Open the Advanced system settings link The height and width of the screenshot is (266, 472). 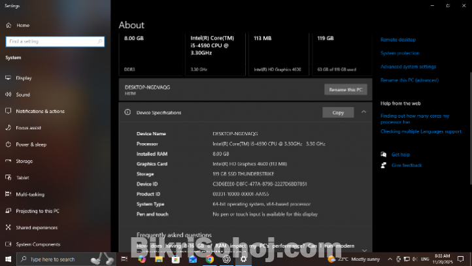coord(408,67)
